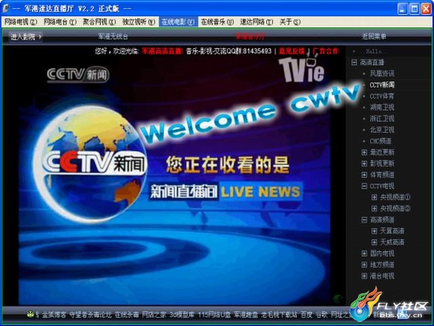Close the 军港速达直播厅 window
This screenshot has width=434, height=326.
(x=426, y=9)
